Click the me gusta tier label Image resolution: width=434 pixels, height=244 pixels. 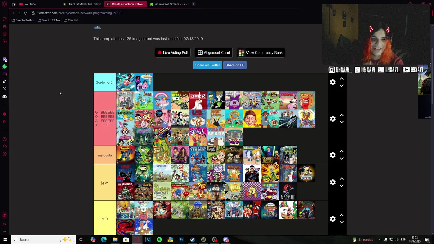click(x=105, y=155)
